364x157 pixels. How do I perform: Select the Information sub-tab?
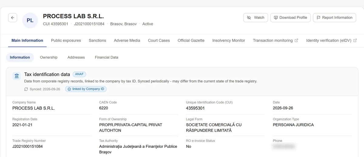point(20,57)
